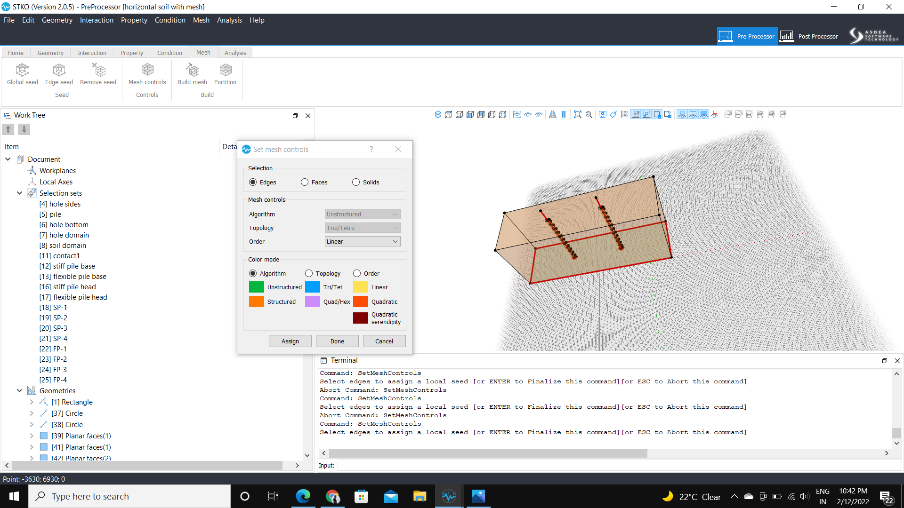Click the zoom fit icon

pos(578,114)
